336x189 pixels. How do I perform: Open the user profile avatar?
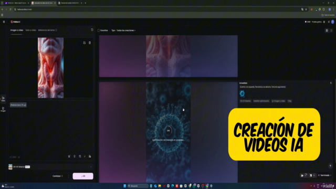pos(332,22)
